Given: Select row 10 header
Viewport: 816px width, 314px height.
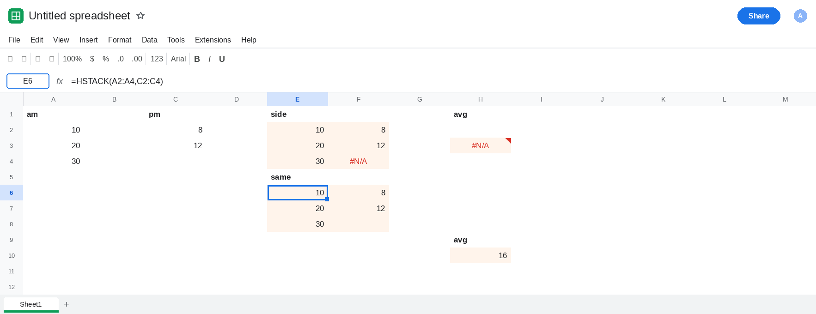Looking at the screenshot, I should click(x=12, y=255).
